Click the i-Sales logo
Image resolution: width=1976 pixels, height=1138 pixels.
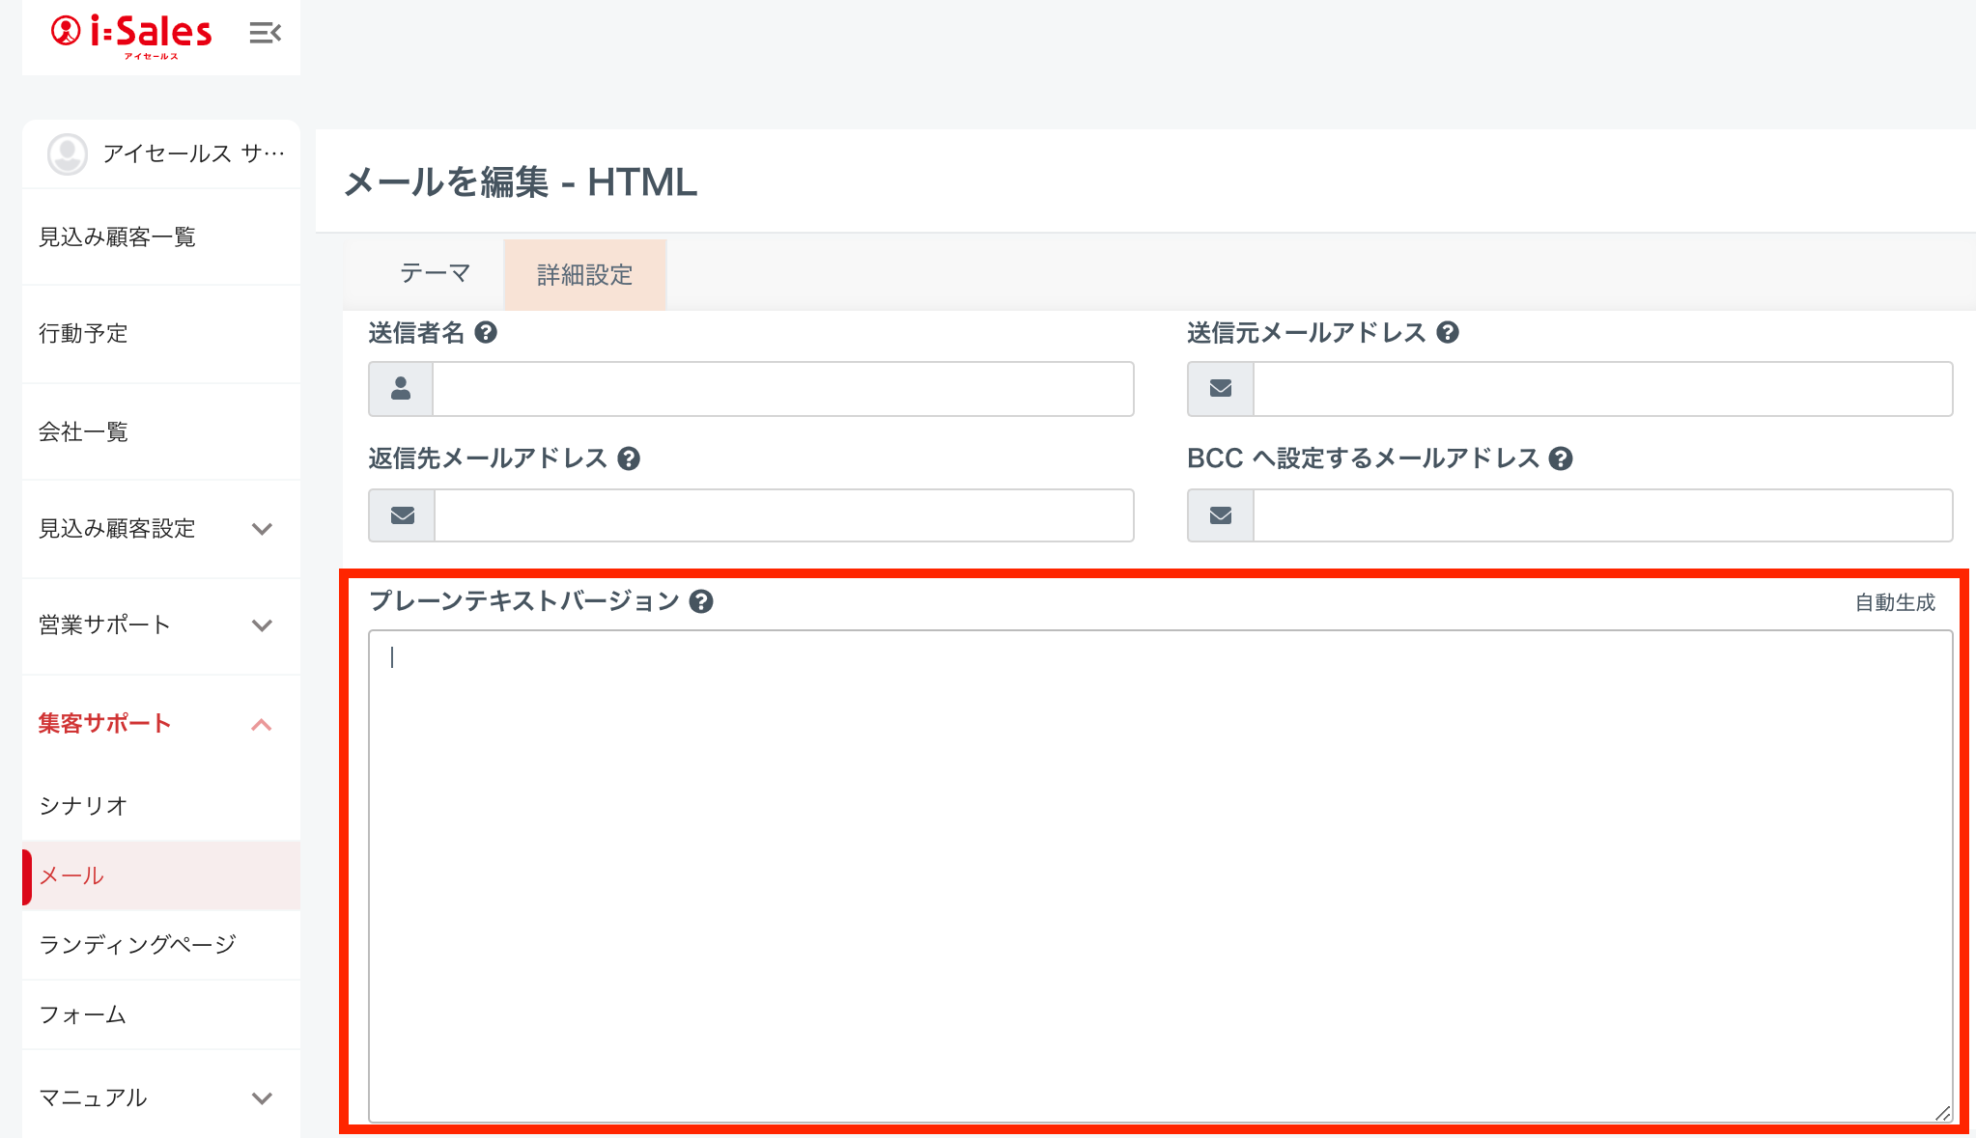pyautogui.click(x=132, y=35)
